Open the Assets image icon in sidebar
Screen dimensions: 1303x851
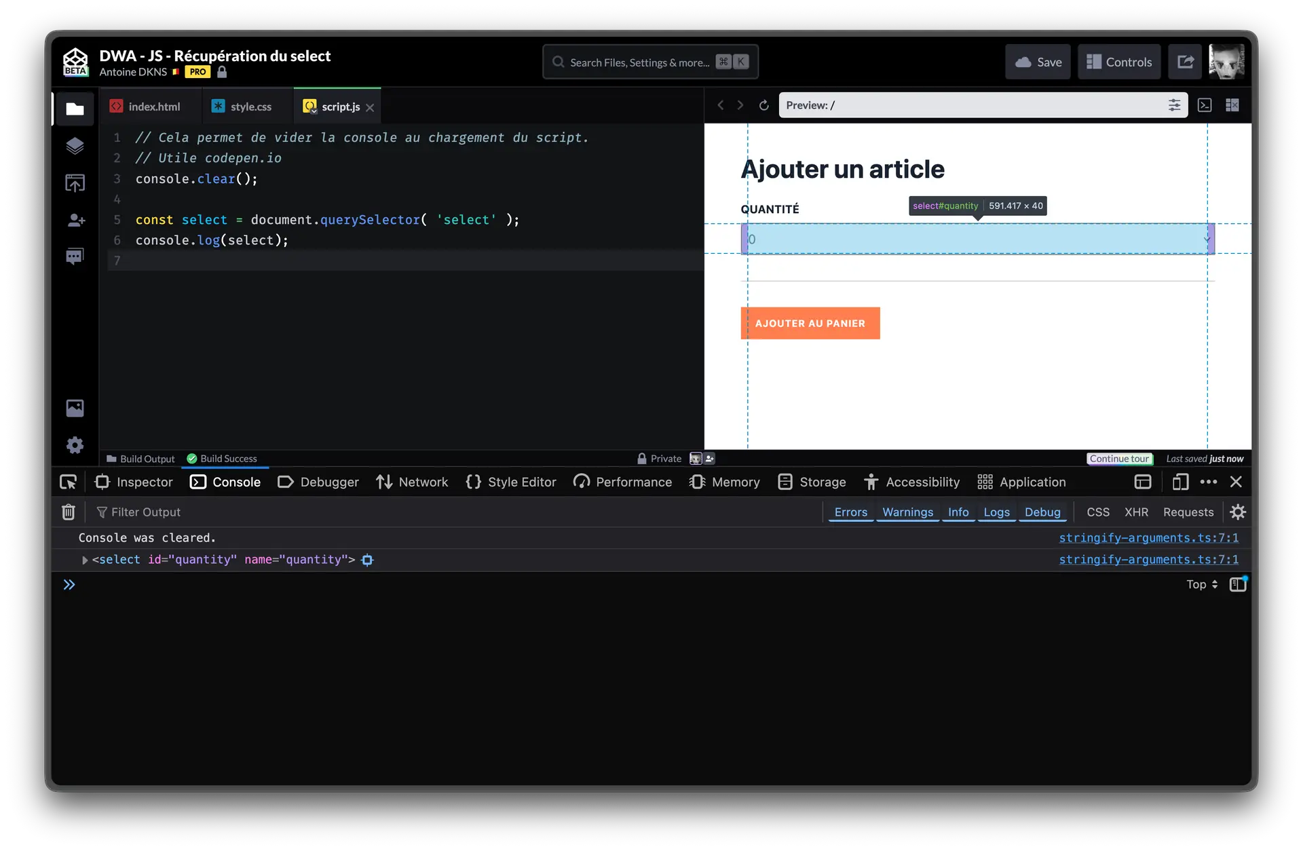pos(75,408)
